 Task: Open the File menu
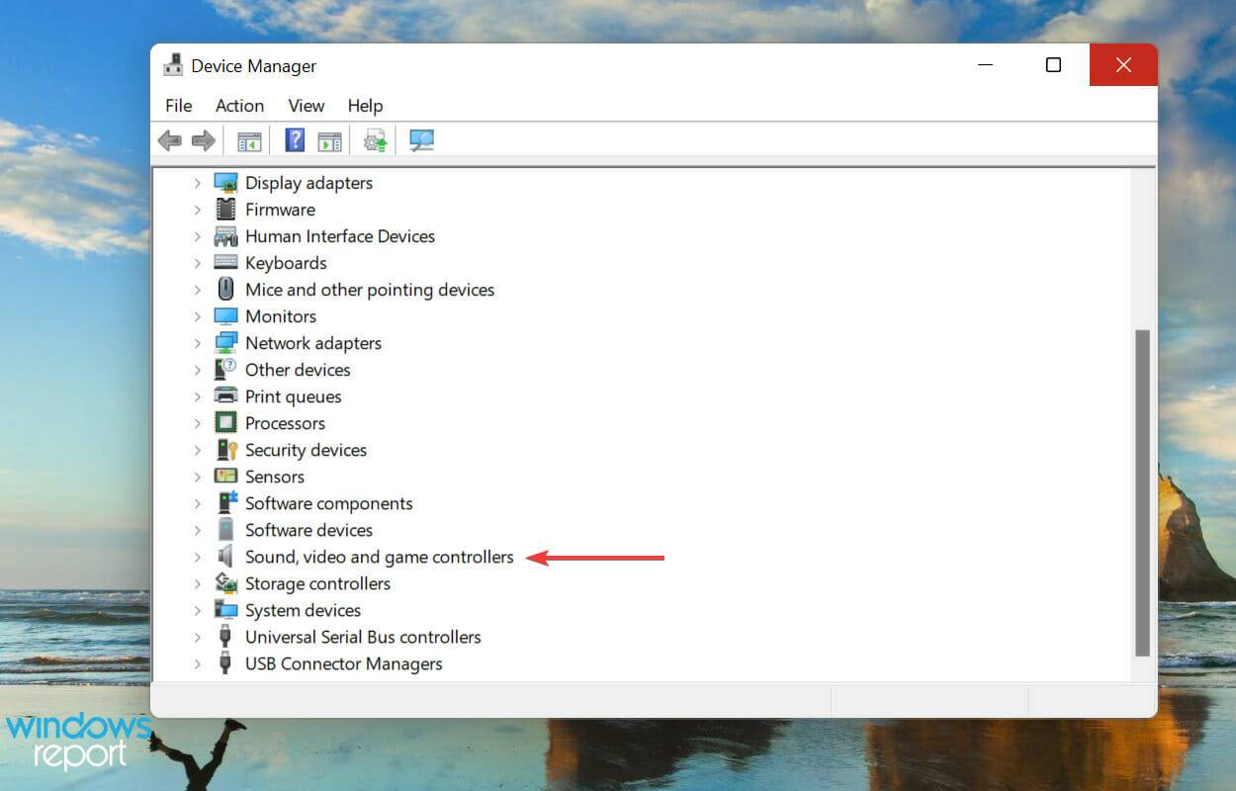click(x=178, y=106)
